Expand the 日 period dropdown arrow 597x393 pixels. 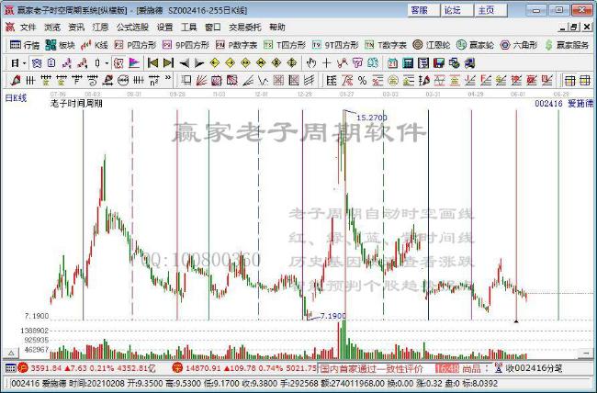(24, 63)
